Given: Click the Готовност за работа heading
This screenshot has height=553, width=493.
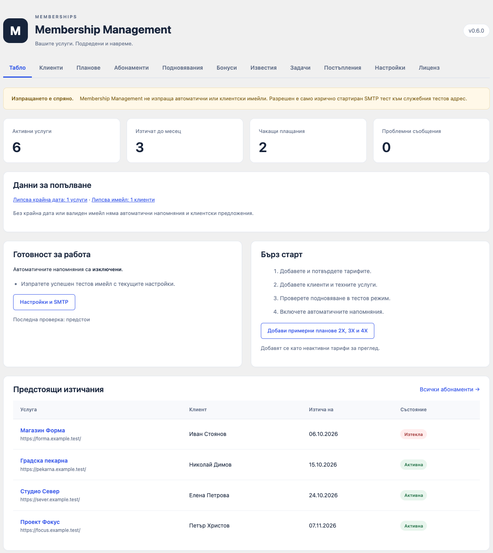Looking at the screenshot, I should 52,255.
